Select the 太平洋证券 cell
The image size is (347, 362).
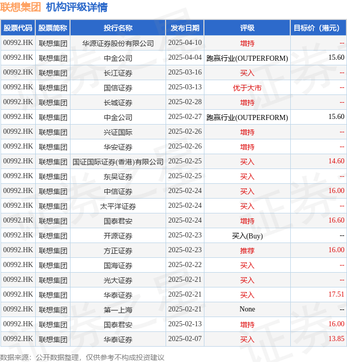coord(118,206)
